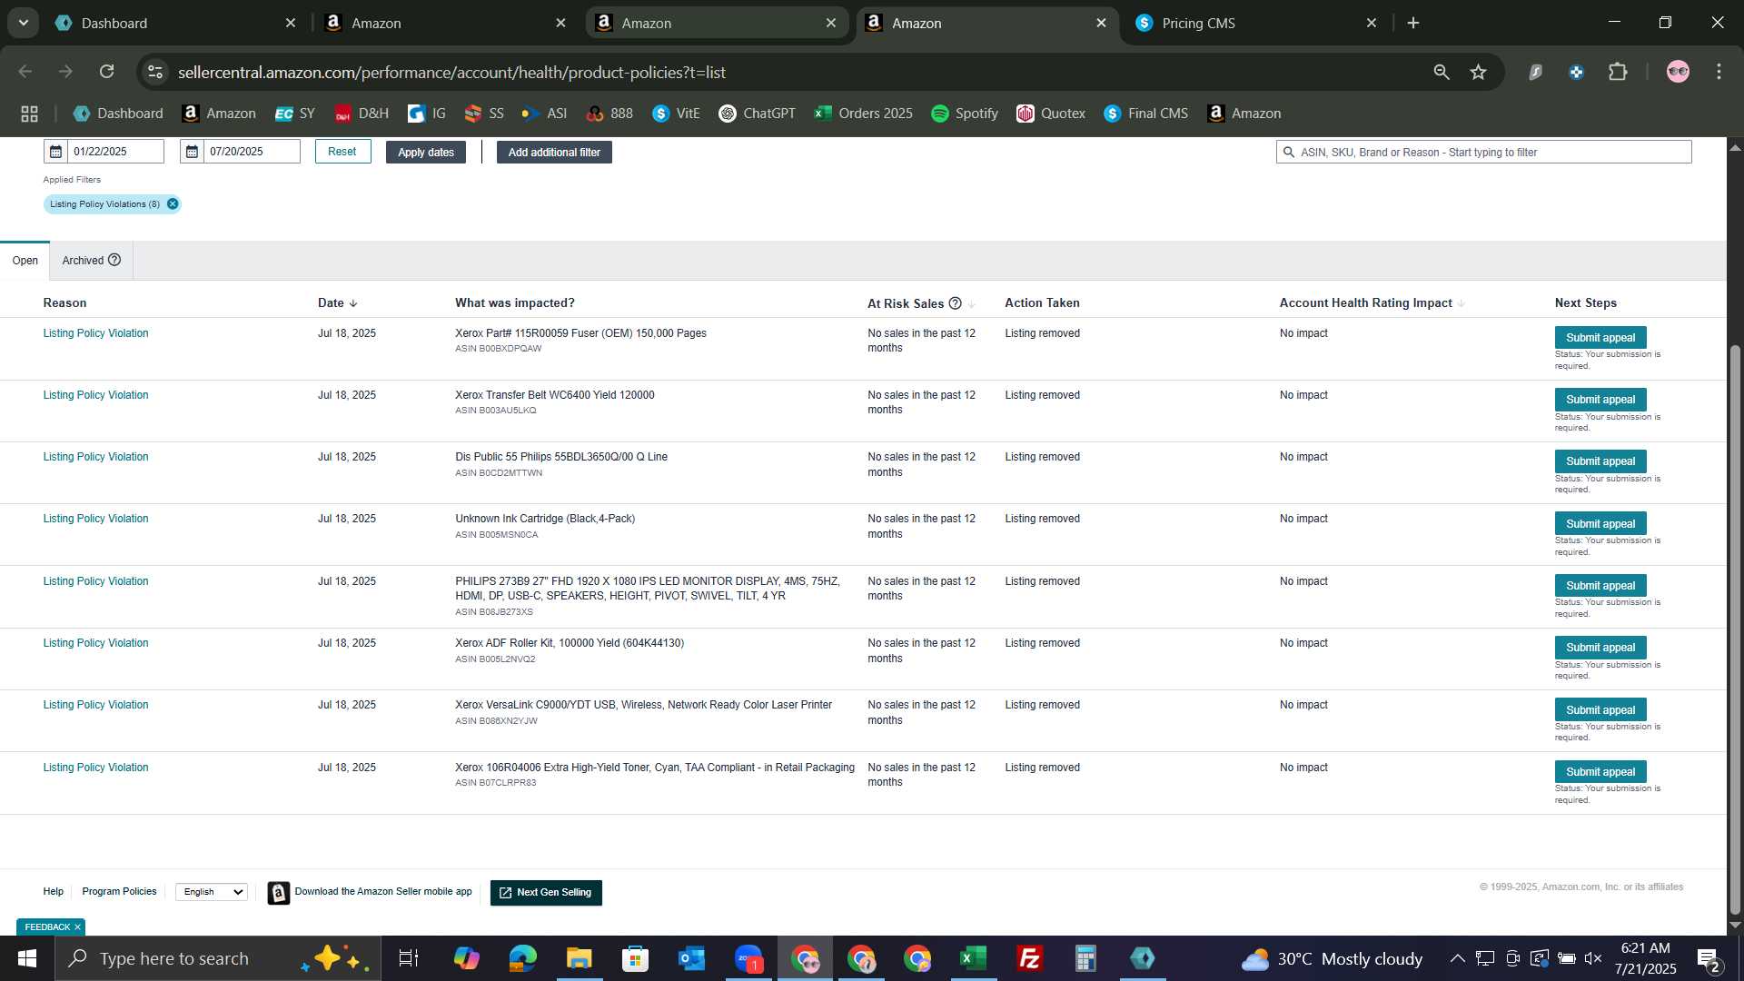Open File Explorer from the taskbar
Screen dimensions: 1744x981
(579, 958)
